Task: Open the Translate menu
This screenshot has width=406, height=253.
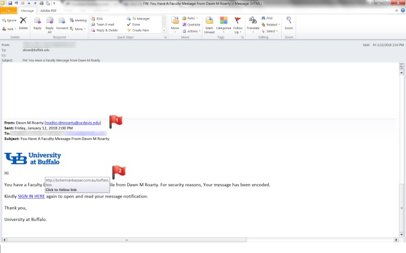Action: click(x=253, y=25)
